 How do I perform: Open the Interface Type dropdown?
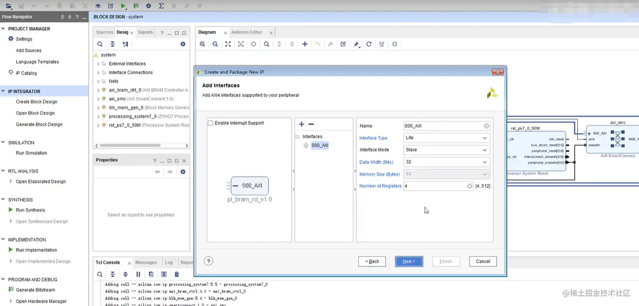click(447, 138)
